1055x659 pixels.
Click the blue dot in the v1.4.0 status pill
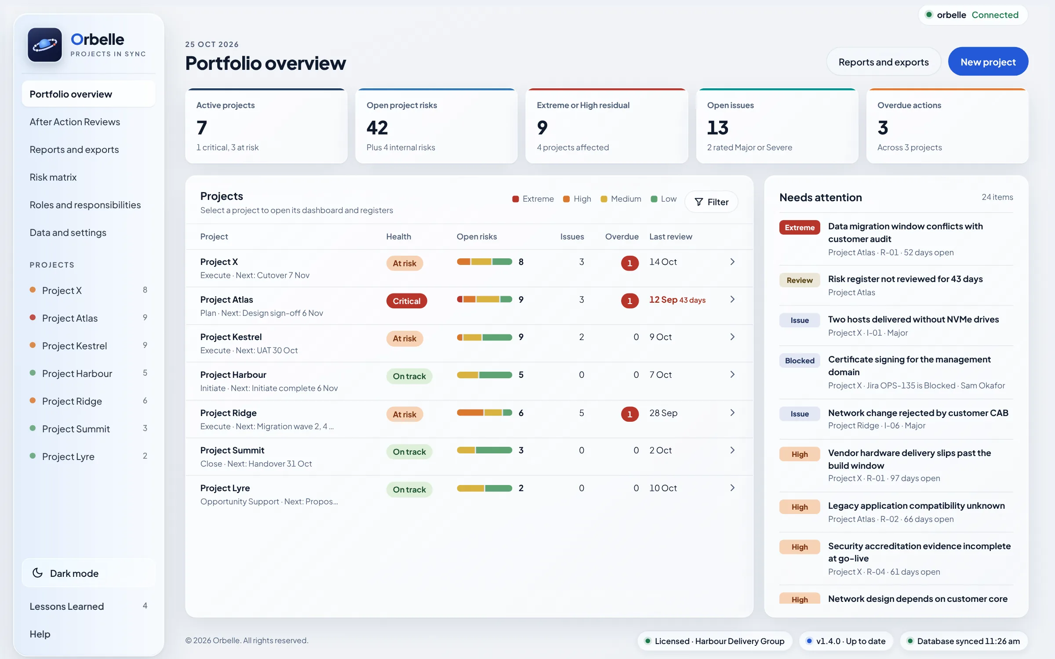[x=809, y=641]
